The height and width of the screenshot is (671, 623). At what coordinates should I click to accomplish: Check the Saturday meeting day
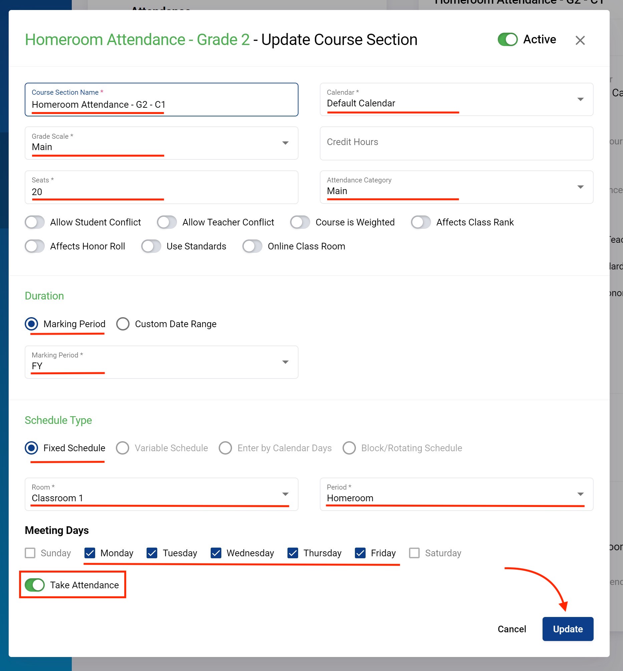(414, 553)
